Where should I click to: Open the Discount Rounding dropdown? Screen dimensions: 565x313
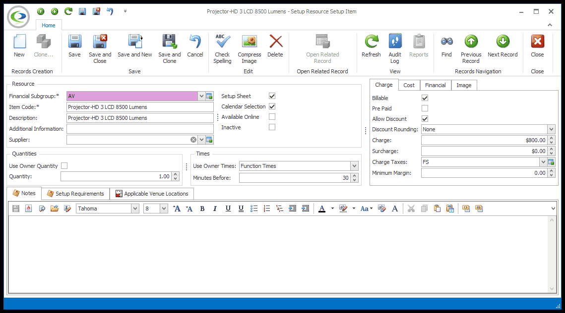pos(551,129)
